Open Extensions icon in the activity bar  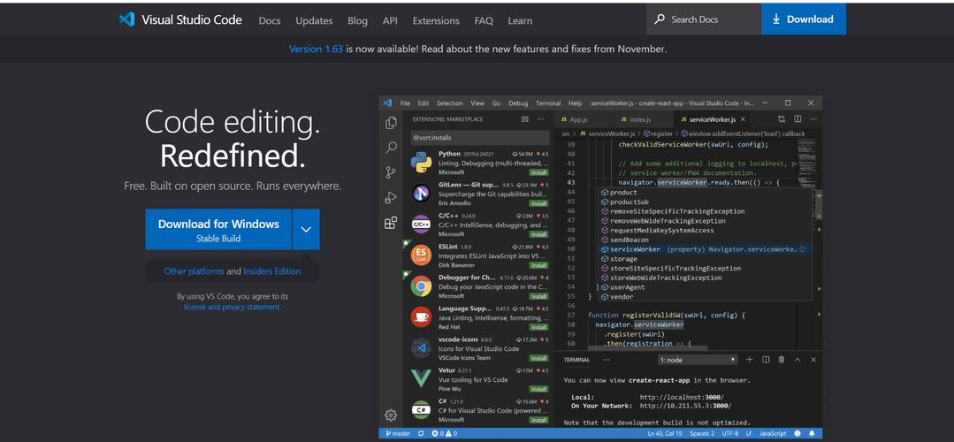click(x=391, y=223)
